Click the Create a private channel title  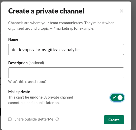coord(46,11)
